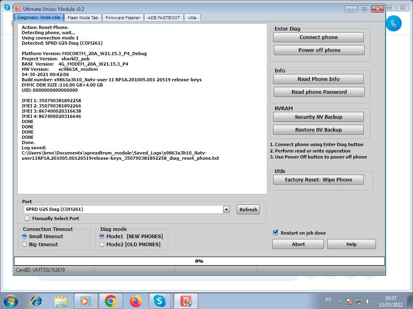Select Big timeout radio option
The image size is (413, 309).
25,244
